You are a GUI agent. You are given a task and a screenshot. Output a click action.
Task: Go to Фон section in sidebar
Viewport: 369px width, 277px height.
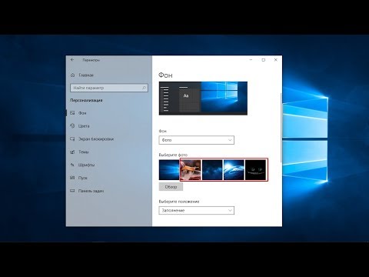pyautogui.click(x=82, y=113)
